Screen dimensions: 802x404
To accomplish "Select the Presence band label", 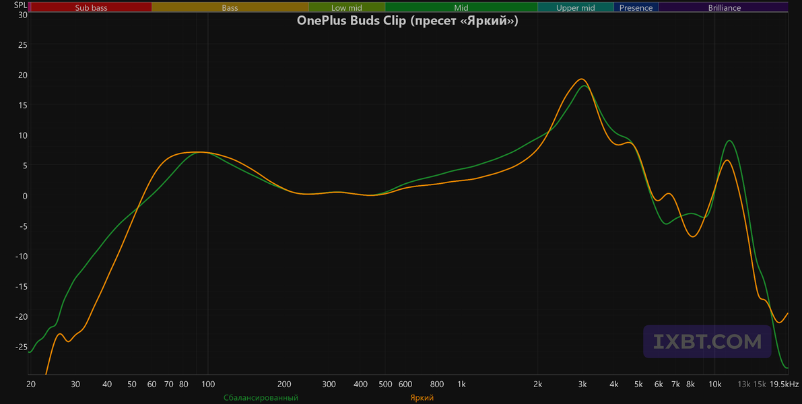I will point(636,7).
